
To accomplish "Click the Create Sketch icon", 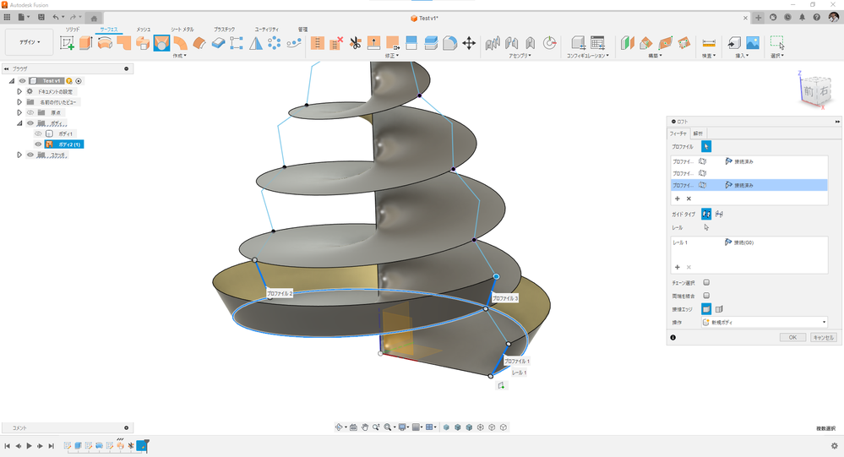I will pyautogui.click(x=67, y=43).
